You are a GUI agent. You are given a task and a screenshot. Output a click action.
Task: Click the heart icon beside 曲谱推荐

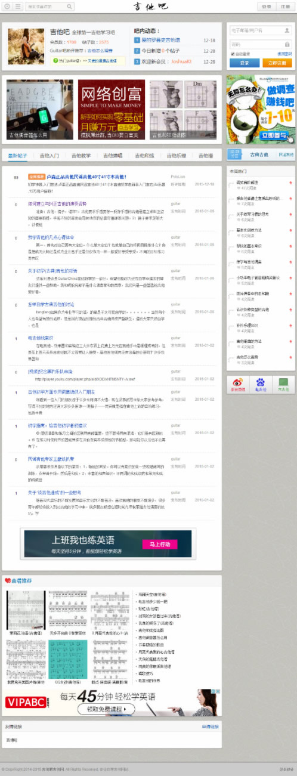[8, 580]
